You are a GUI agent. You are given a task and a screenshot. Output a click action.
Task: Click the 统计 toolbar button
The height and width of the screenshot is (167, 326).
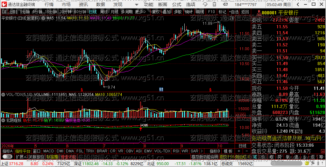point(189,12)
